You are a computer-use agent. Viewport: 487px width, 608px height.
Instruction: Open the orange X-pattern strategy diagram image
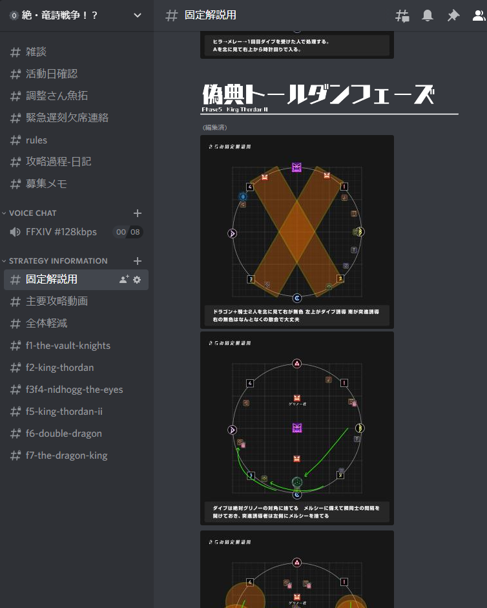[x=296, y=231]
